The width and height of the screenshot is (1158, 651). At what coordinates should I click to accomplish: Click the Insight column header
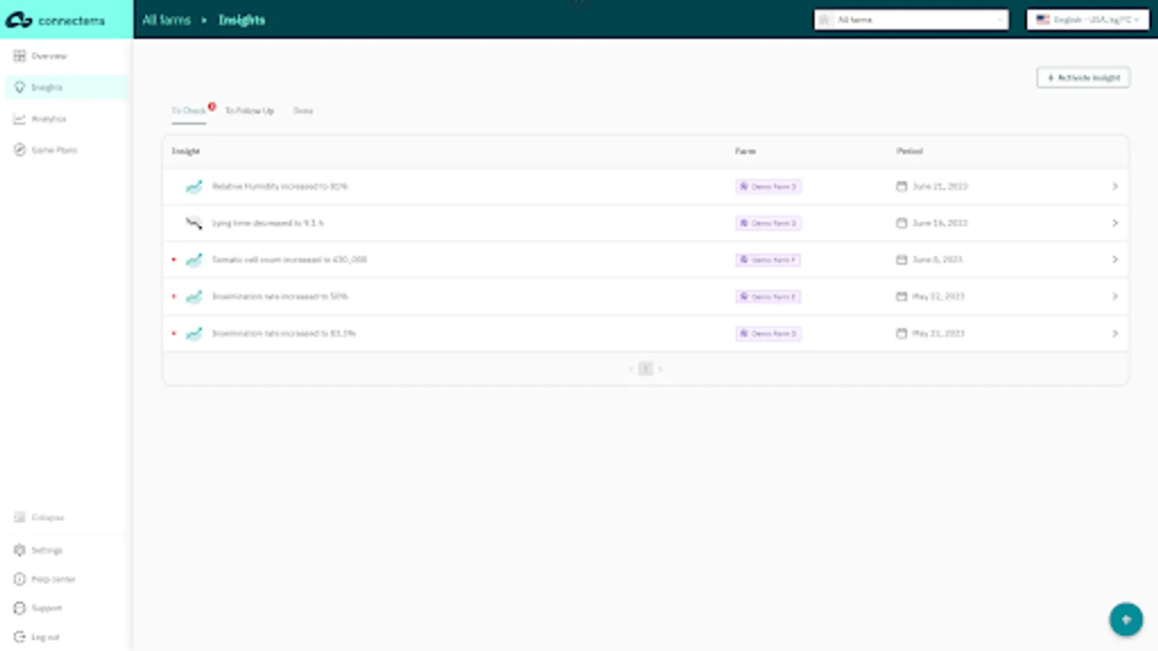(x=186, y=151)
